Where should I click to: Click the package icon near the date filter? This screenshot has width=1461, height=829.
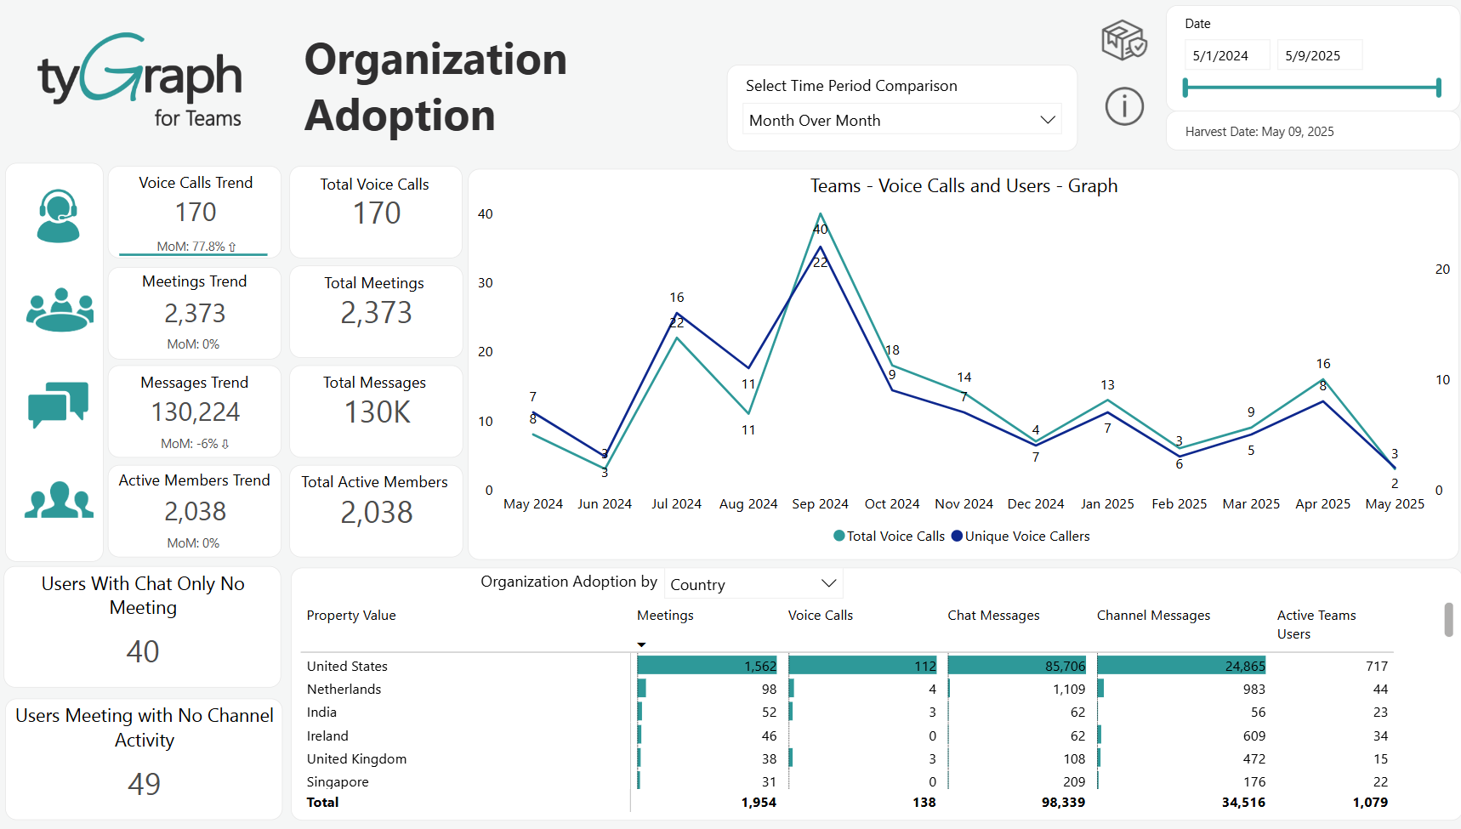pyautogui.click(x=1123, y=40)
